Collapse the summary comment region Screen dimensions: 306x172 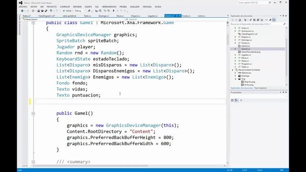point(33,162)
